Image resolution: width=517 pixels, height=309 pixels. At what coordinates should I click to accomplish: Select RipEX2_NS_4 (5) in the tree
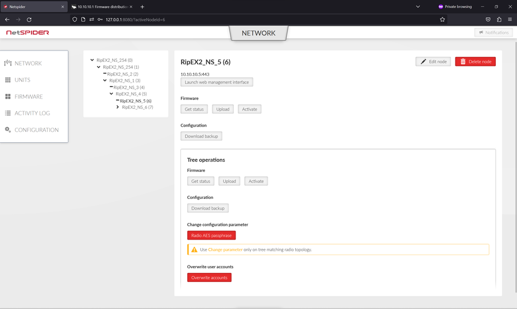click(x=131, y=94)
